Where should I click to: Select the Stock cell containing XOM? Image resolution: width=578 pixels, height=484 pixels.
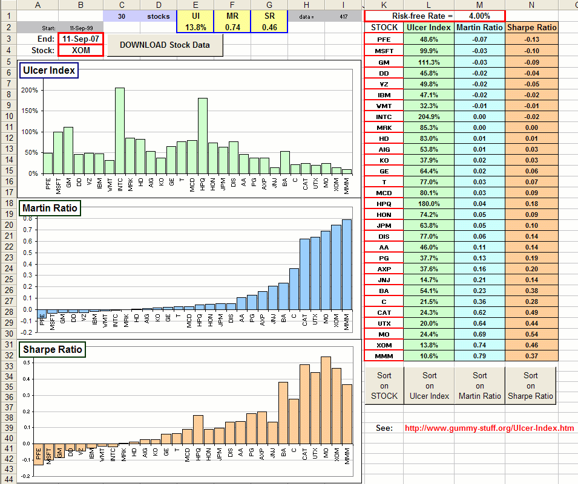click(x=80, y=50)
